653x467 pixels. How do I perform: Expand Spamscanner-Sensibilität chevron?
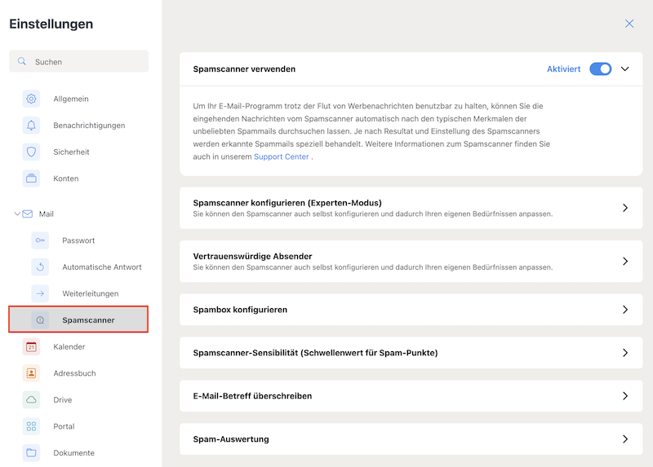coord(625,353)
